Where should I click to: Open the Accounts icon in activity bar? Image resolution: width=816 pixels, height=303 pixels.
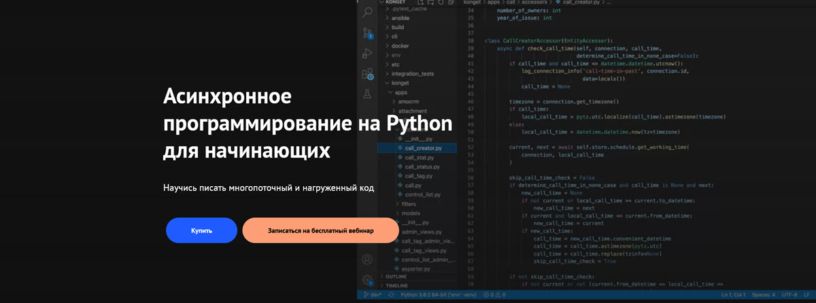pos(367,260)
